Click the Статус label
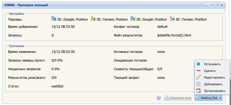 click(x=14, y=86)
